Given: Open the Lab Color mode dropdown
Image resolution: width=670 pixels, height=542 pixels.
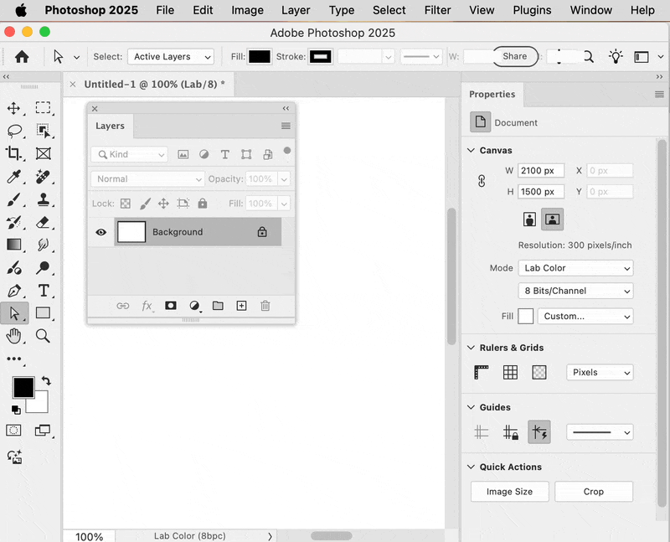Looking at the screenshot, I should pyautogui.click(x=575, y=268).
